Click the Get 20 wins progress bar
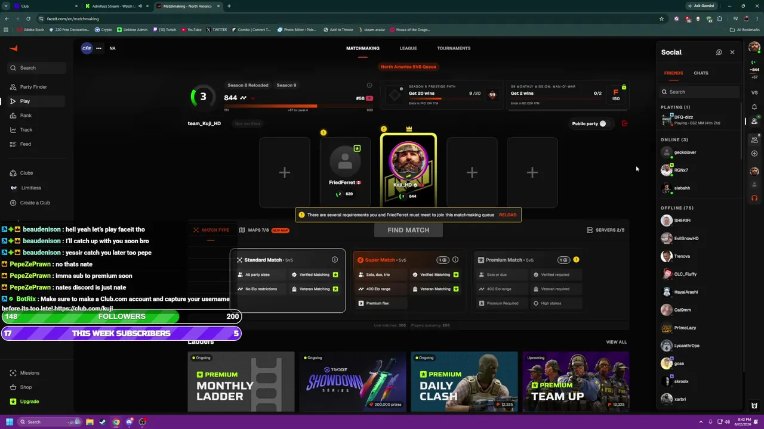Screen dimensions: 764x429 click(445, 99)
